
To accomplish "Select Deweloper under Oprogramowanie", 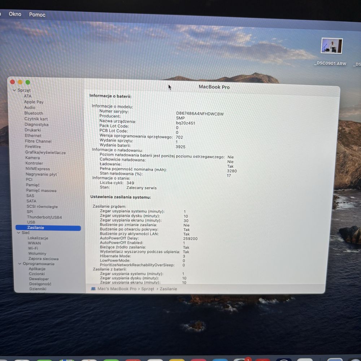I will point(39,279).
